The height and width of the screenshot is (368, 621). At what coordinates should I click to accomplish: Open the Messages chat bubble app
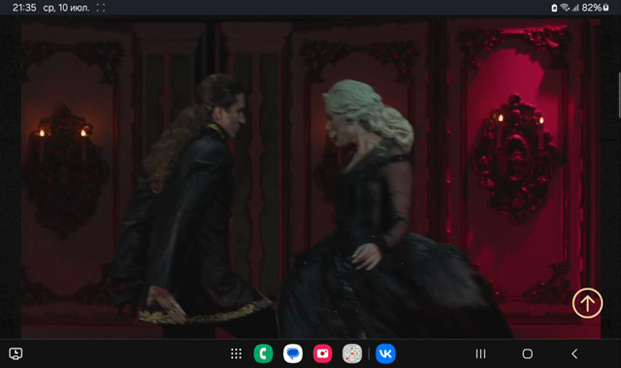click(x=293, y=353)
